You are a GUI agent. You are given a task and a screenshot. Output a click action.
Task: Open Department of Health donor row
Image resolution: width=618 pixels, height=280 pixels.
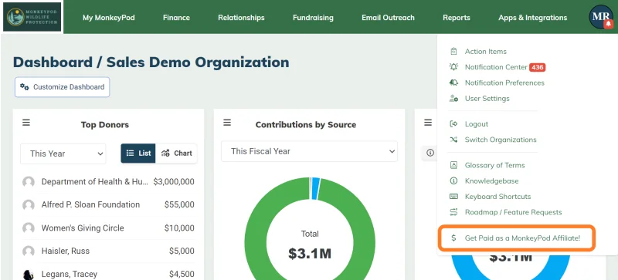108,182
